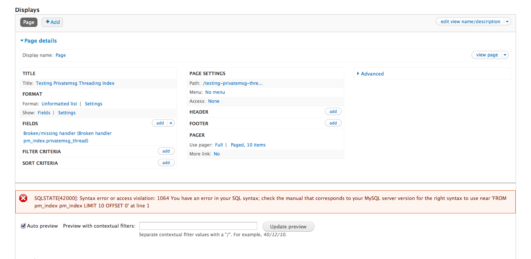Open the edit view name/description dropdown
The width and height of the screenshot is (531, 259).
[507, 21]
